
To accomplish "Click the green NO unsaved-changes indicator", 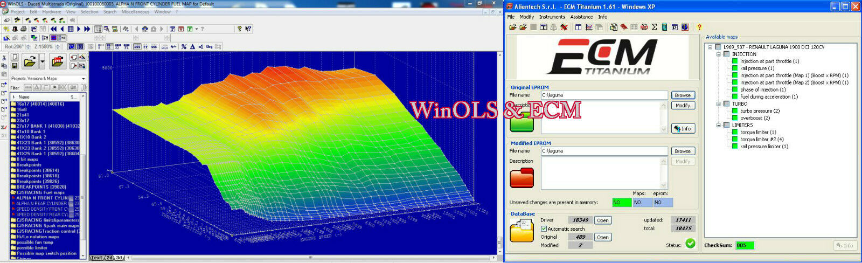I will (x=622, y=202).
